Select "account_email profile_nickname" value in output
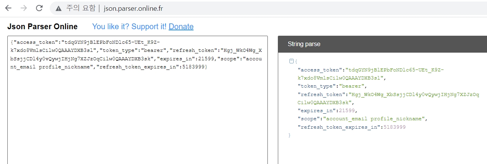Viewport: 487px width, 164px height. 374,119
